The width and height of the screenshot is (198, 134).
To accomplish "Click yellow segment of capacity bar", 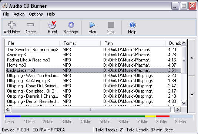I will click(150, 116).
